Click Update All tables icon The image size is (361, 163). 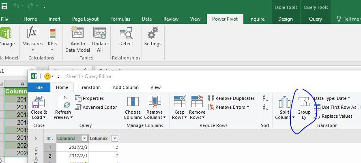coord(100,34)
